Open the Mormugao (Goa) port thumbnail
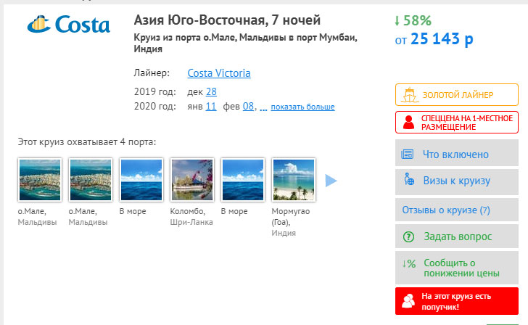Screen dimensions: 528x325 point(293,180)
